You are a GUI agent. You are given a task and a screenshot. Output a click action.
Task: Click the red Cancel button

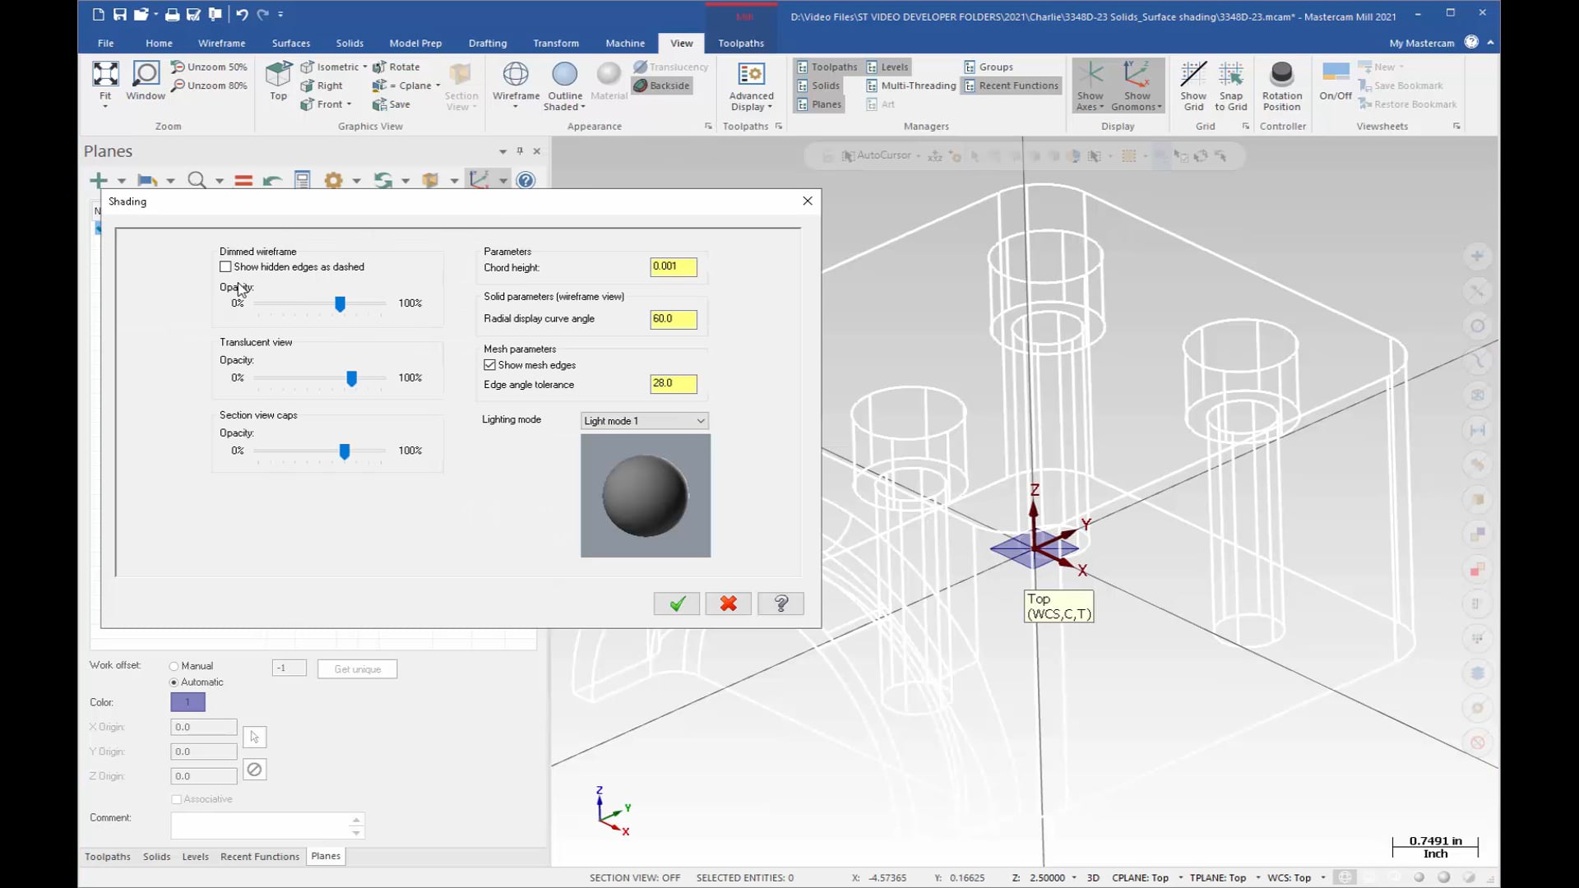[729, 604]
